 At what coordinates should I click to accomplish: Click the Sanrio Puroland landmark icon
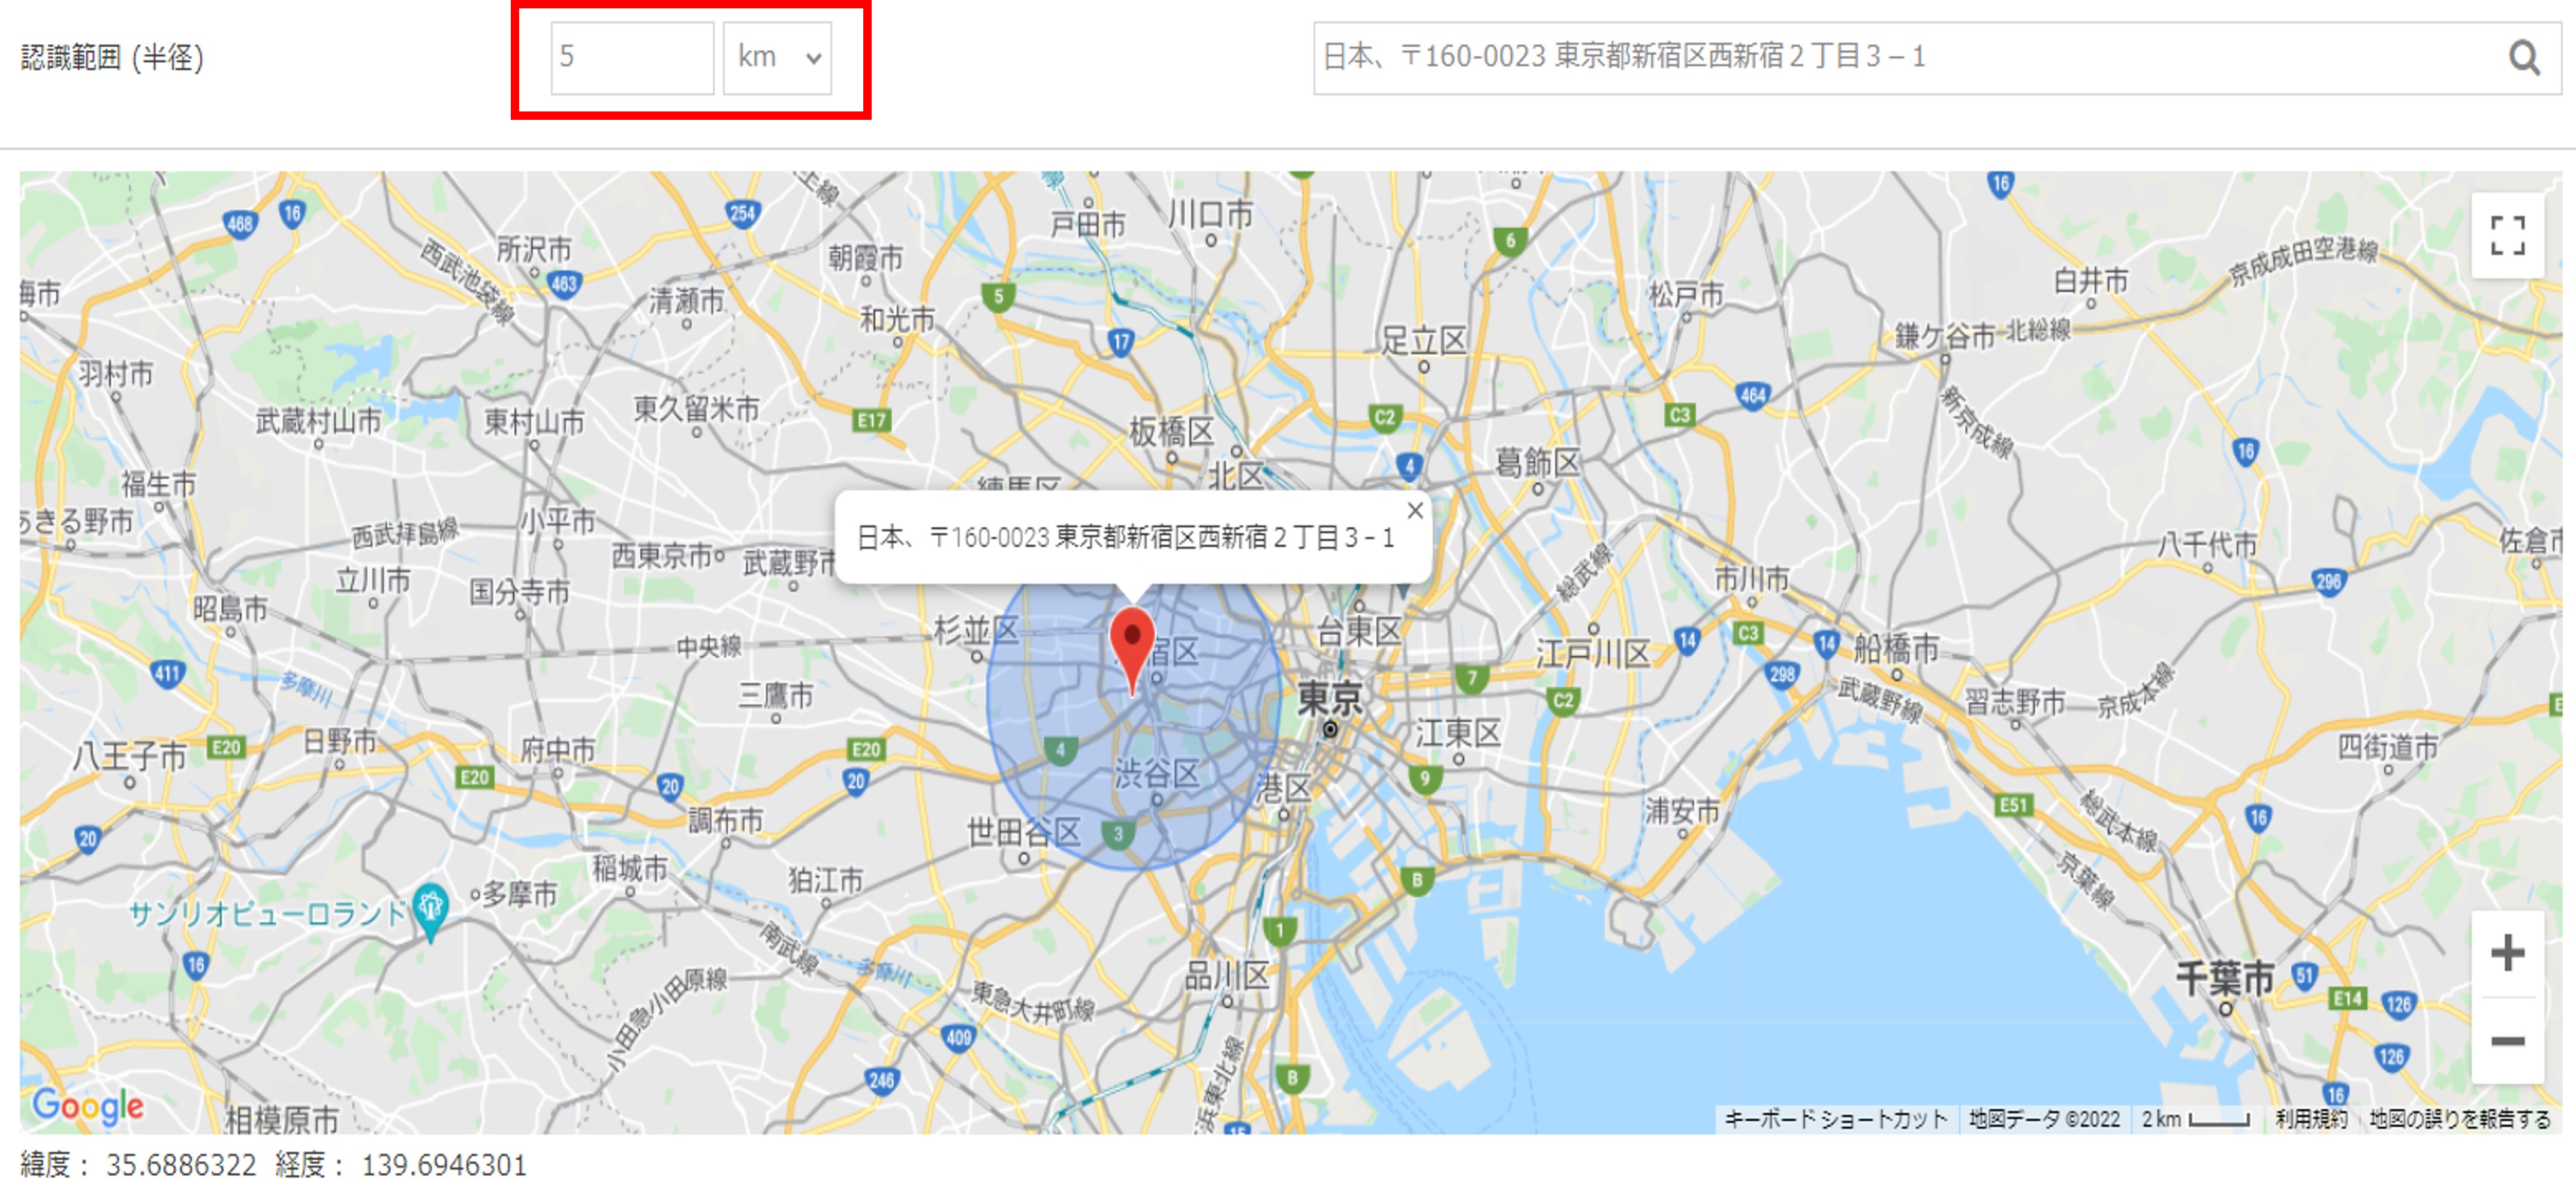point(431,912)
